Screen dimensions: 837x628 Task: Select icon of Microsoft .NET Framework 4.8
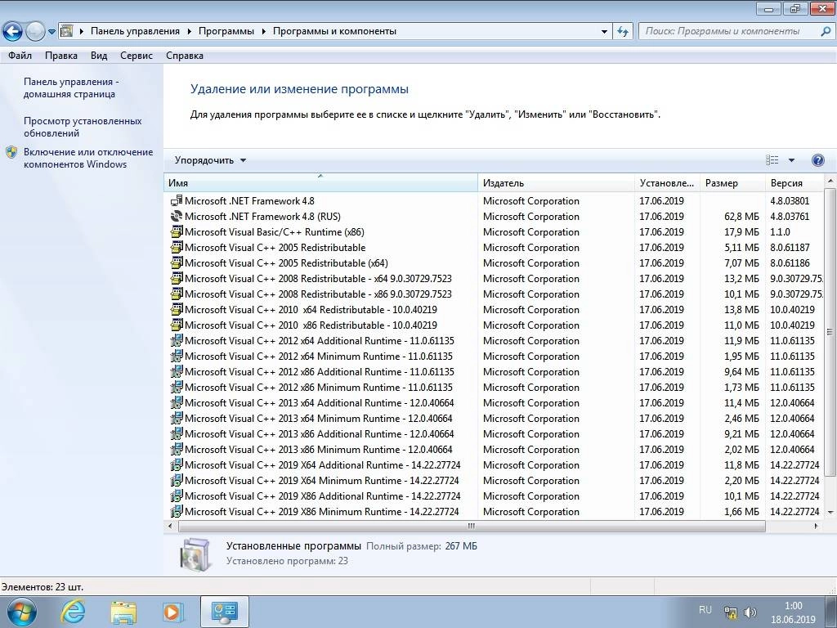click(x=177, y=201)
